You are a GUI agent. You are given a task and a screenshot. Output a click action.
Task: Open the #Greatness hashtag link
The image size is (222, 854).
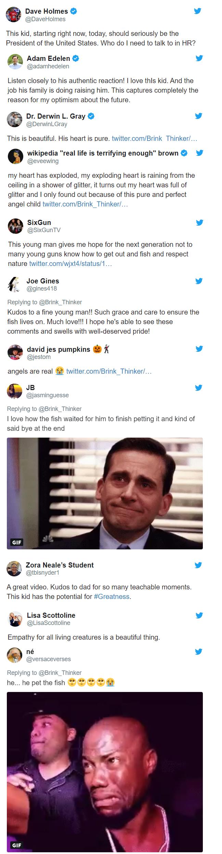click(x=112, y=597)
